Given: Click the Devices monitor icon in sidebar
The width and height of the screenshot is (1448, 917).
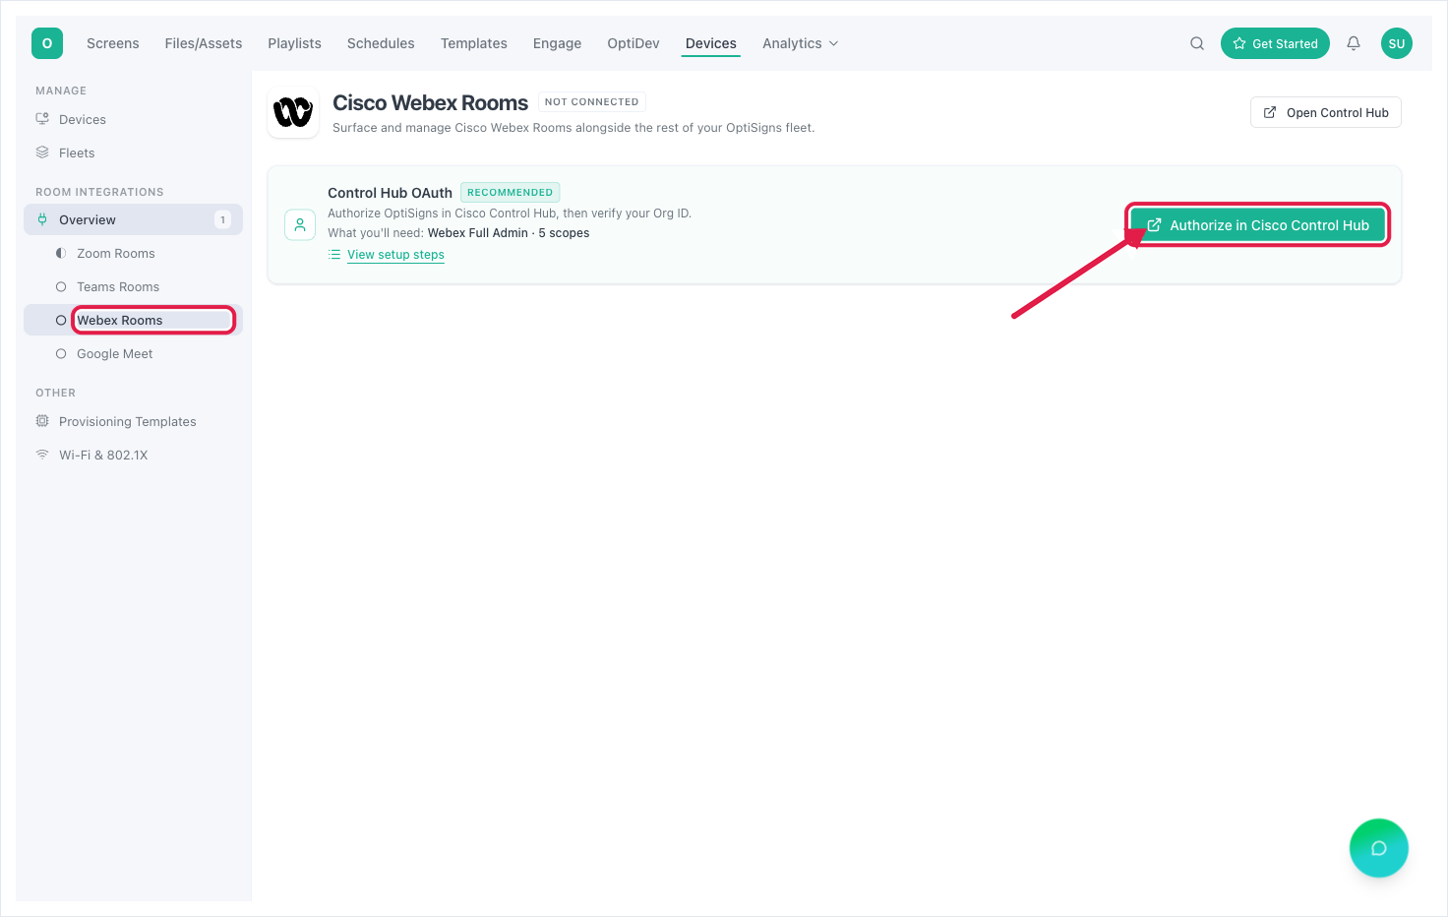Looking at the screenshot, I should point(42,119).
